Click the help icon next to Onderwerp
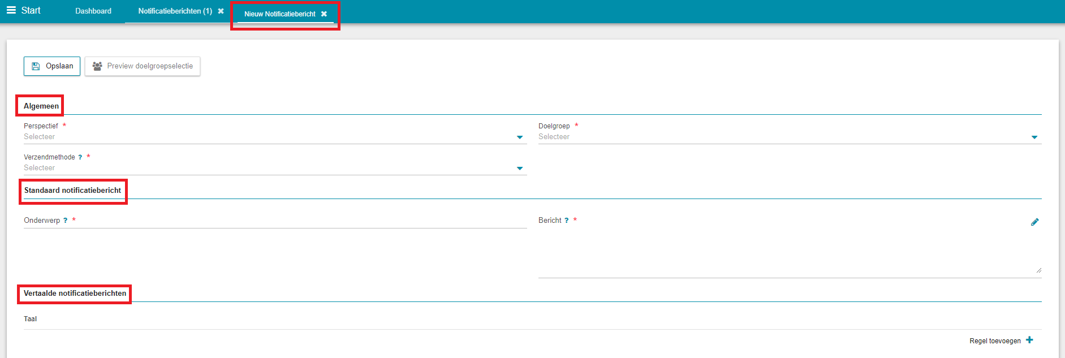This screenshot has height=358, width=1065. tap(66, 221)
